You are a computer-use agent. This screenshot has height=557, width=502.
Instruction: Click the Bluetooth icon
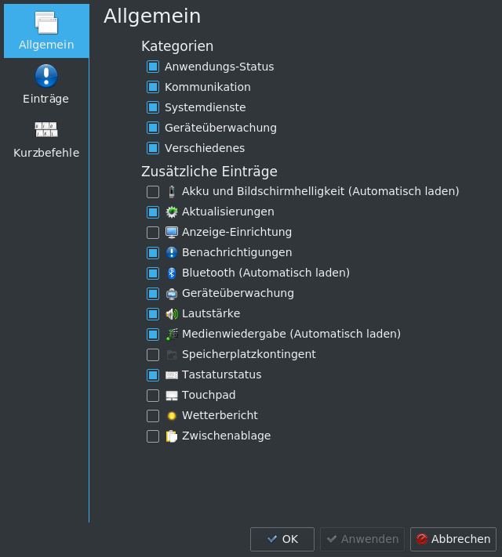tap(172, 273)
